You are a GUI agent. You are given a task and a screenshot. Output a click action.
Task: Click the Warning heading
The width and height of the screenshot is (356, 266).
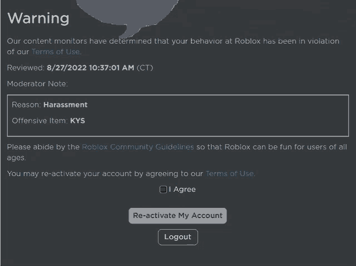[x=38, y=18]
